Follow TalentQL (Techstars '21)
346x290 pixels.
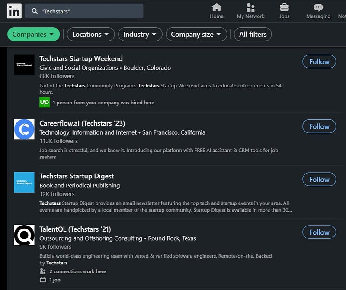[x=319, y=232]
